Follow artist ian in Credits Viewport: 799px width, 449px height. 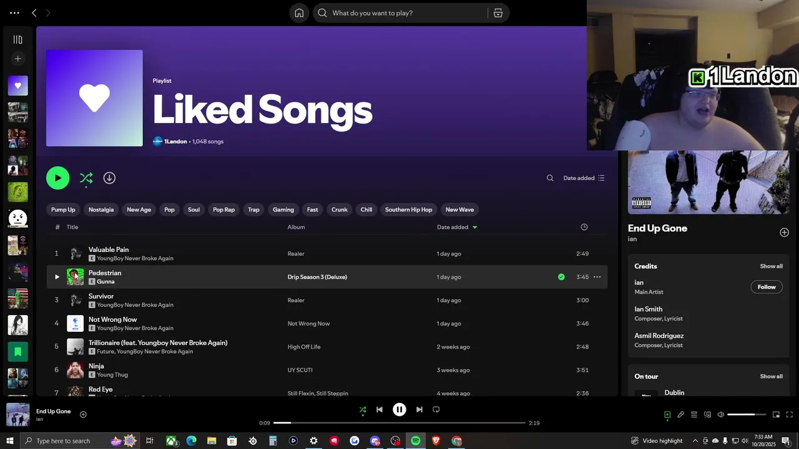[x=767, y=287]
